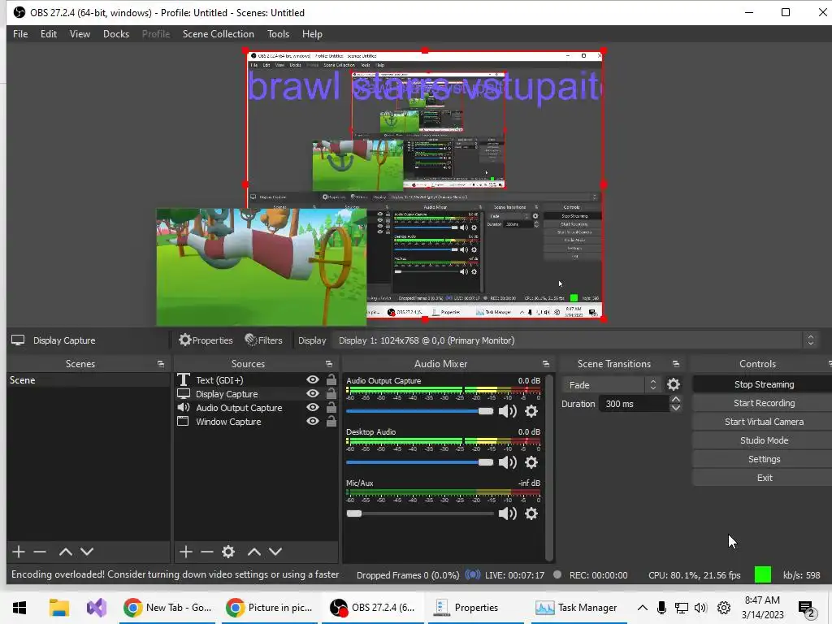Screen dimensions: 832x624
Task: Toggle lock on Text (GDI+) source
Action: (331, 379)
